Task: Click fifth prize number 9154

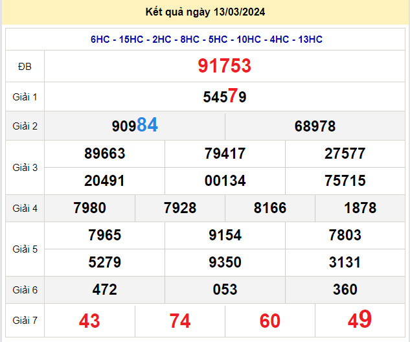Action: [x=225, y=235]
